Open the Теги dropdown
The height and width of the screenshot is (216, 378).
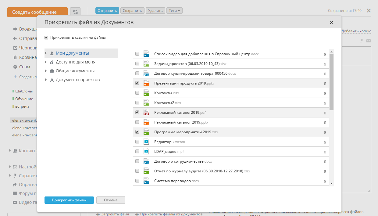click(x=174, y=11)
